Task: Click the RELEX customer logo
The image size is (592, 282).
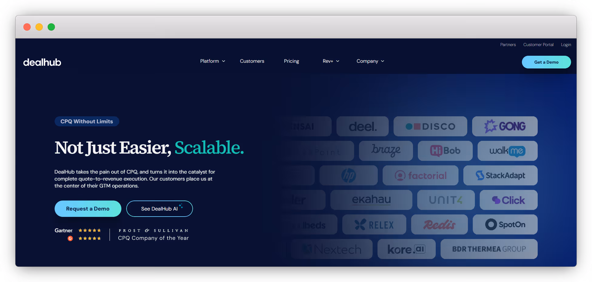Action: coord(374,224)
